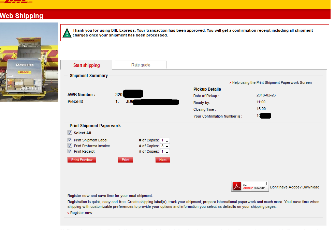Uncheck the Print Shipment Label checkbox
This screenshot has height=230, width=335.
(70, 140)
